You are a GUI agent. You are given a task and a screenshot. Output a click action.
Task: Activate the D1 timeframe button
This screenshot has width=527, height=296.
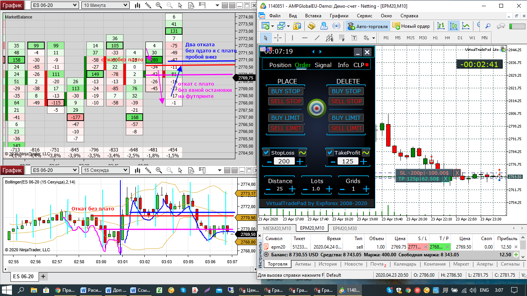point(460,38)
